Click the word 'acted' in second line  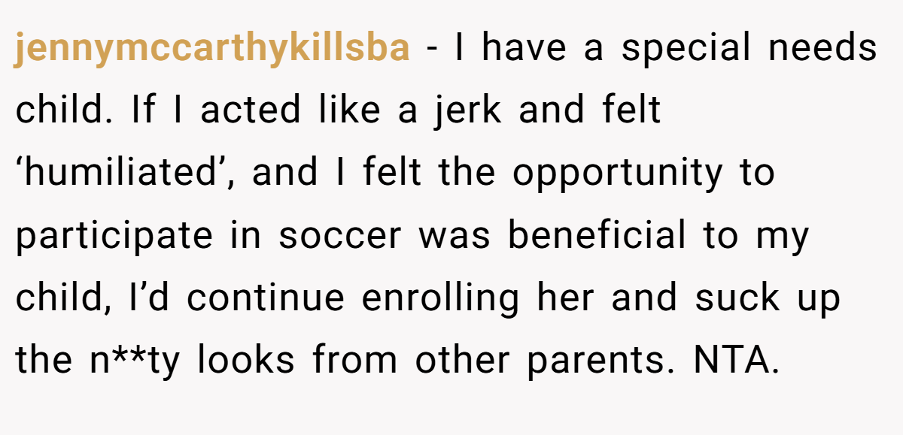pyautogui.click(x=248, y=111)
